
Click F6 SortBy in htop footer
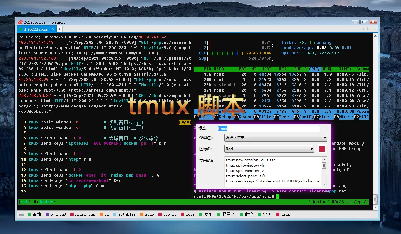point(304,117)
